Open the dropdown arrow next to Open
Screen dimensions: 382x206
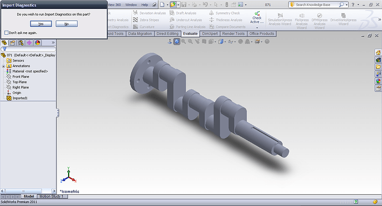tap(178, 4)
